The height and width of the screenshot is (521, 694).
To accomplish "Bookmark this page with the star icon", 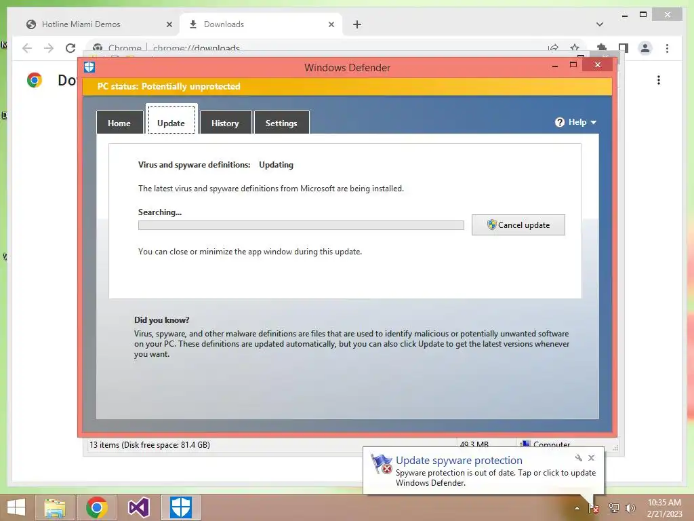I will click(x=575, y=47).
